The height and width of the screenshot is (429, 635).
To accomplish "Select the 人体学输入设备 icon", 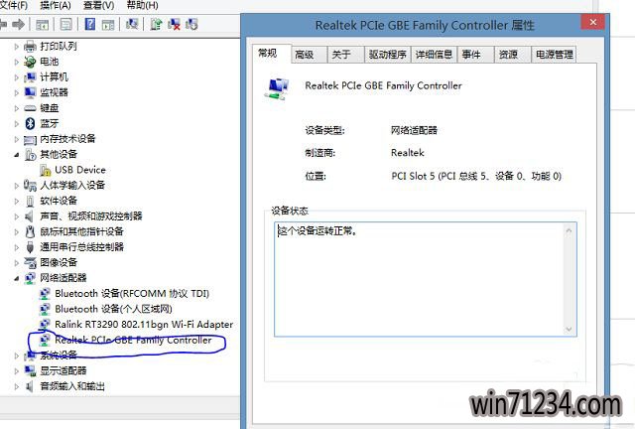I will (30, 186).
